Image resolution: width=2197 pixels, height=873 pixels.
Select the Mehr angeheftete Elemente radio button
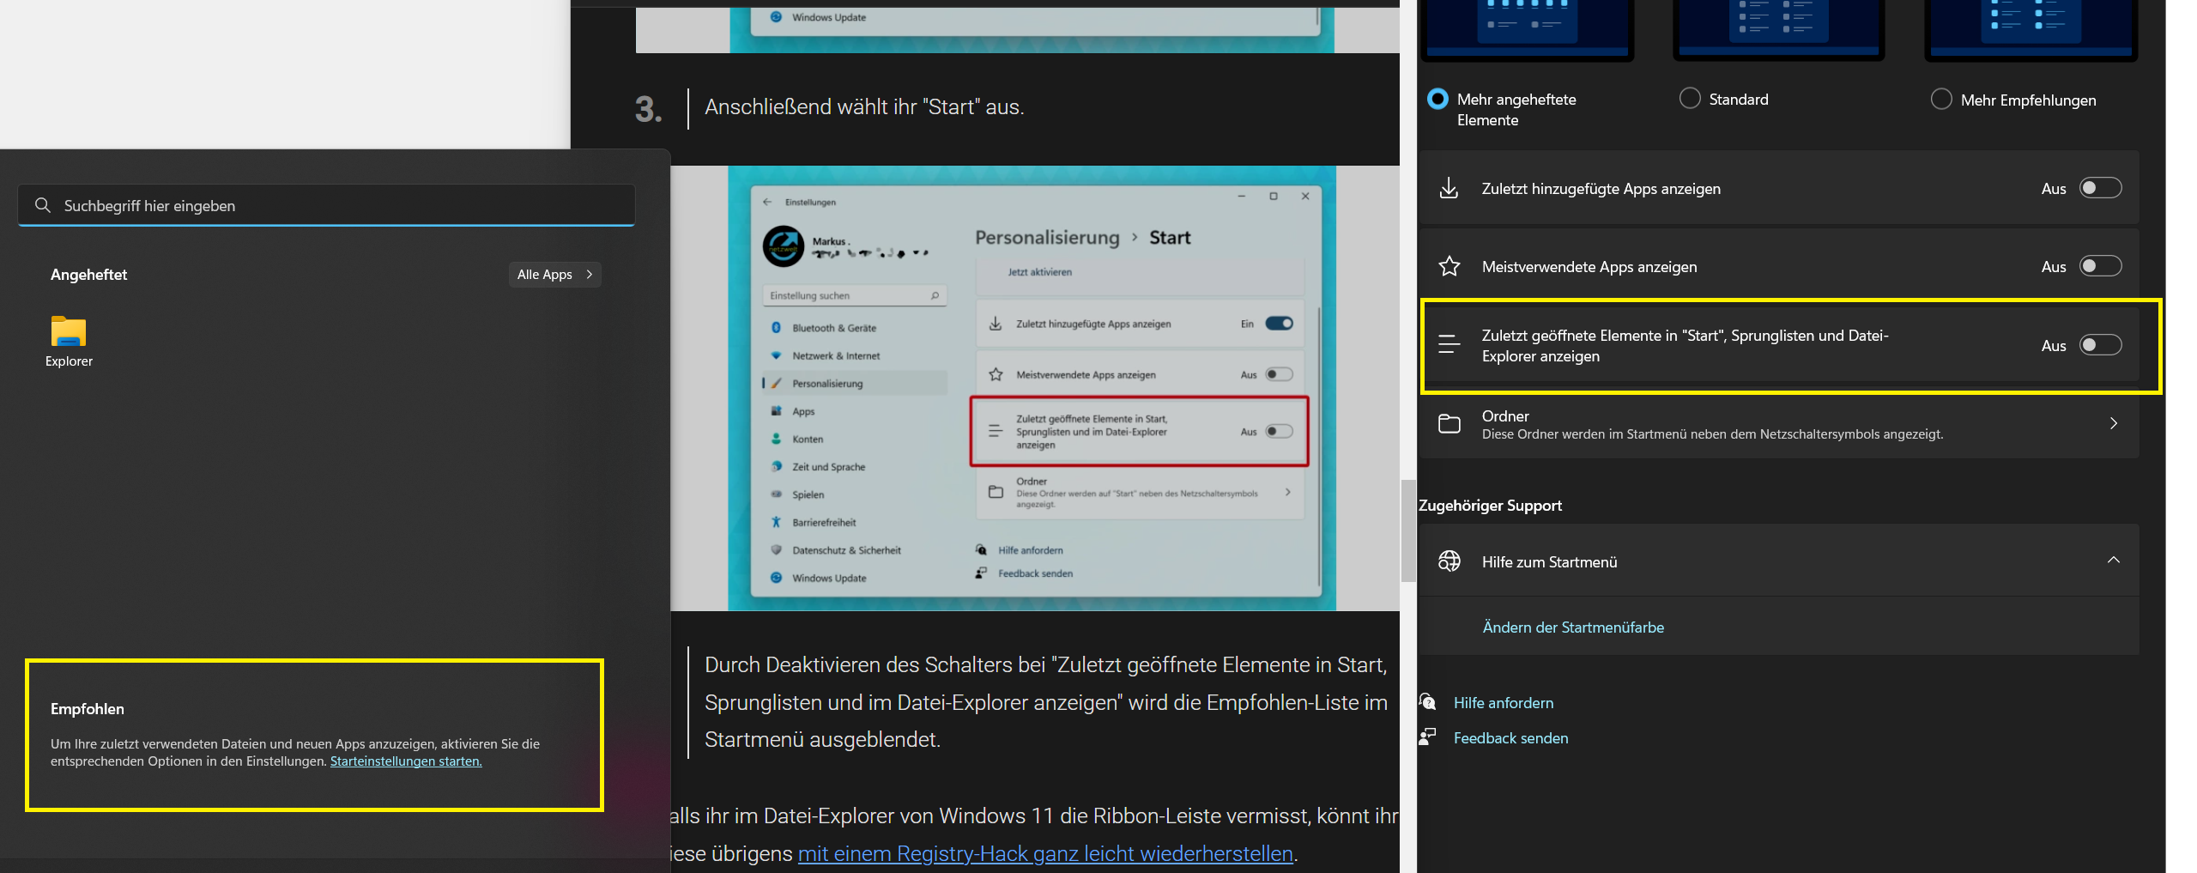(x=1437, y=99)
